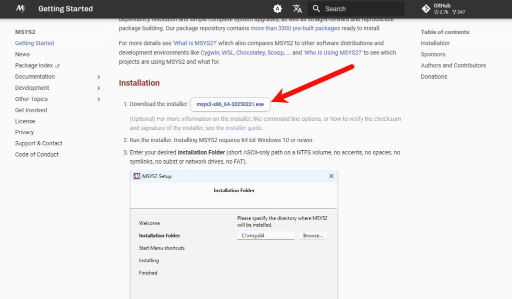
Task: Expand the Other Topics chevron
Action: point(98,99)
